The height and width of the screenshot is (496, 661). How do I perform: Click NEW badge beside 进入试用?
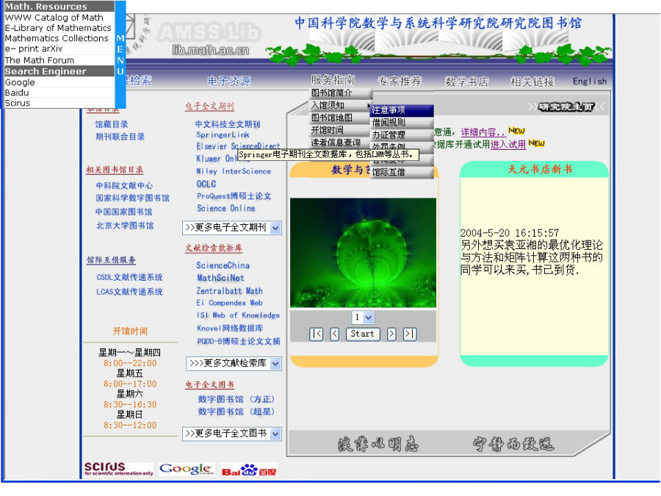click(537, 143)
